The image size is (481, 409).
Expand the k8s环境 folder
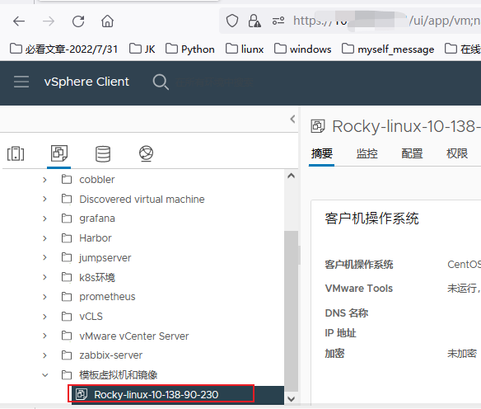[x=44, y=277]
